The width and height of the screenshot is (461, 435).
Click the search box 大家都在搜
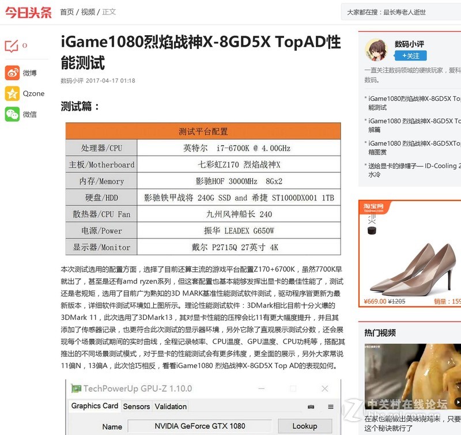pos(401,12)
